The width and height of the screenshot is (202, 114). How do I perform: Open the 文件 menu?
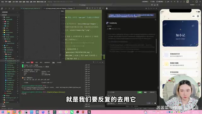6,2
